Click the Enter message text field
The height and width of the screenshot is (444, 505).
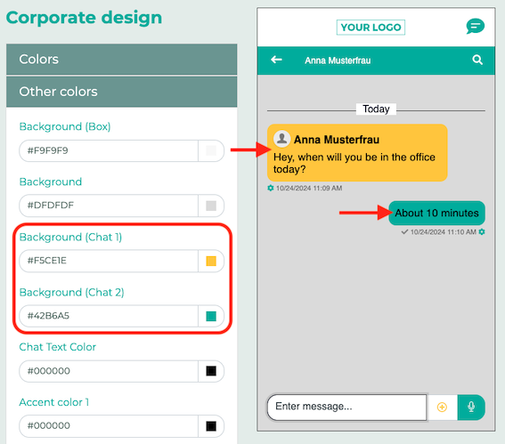coord(346,407)
